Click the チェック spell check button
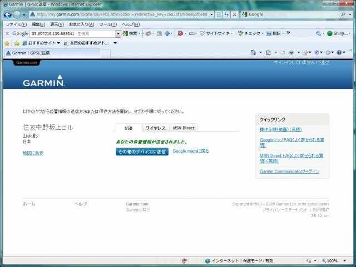Screen dimensions: 356x267 (250, 33)
